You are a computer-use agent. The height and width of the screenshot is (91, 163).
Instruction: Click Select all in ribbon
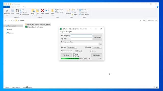[83, 10]
